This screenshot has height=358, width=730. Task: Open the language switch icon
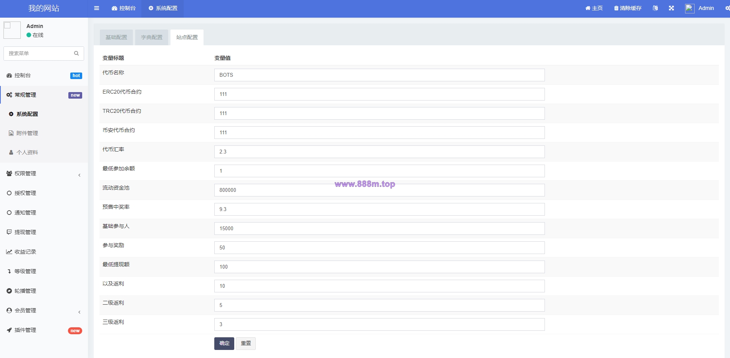[655, 8]
